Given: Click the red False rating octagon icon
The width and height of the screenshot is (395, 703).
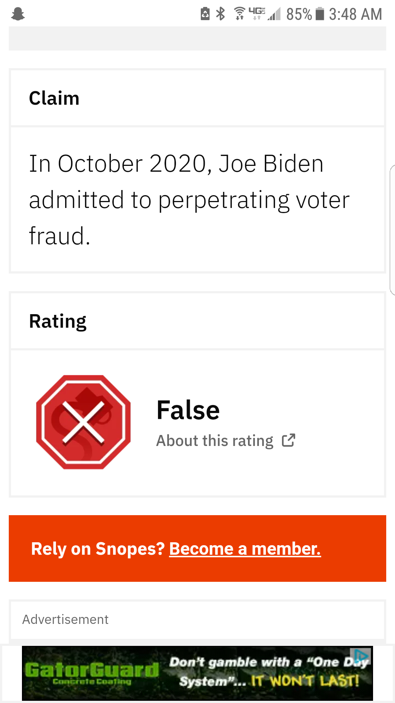Looking at the screenshot, I should pos(83,422).
